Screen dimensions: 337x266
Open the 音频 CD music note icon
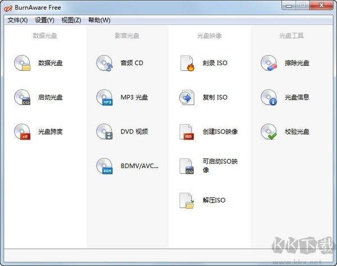[104, 63]
